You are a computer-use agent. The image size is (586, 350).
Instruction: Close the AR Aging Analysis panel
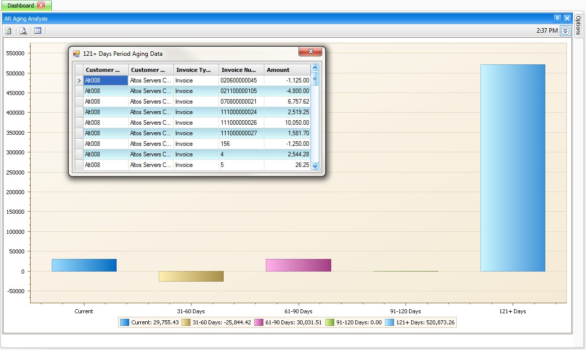pyautogui.click(x=567, y=19)
